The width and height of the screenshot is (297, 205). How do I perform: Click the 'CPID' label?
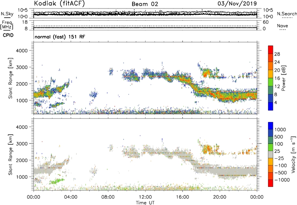pos(8,35)
